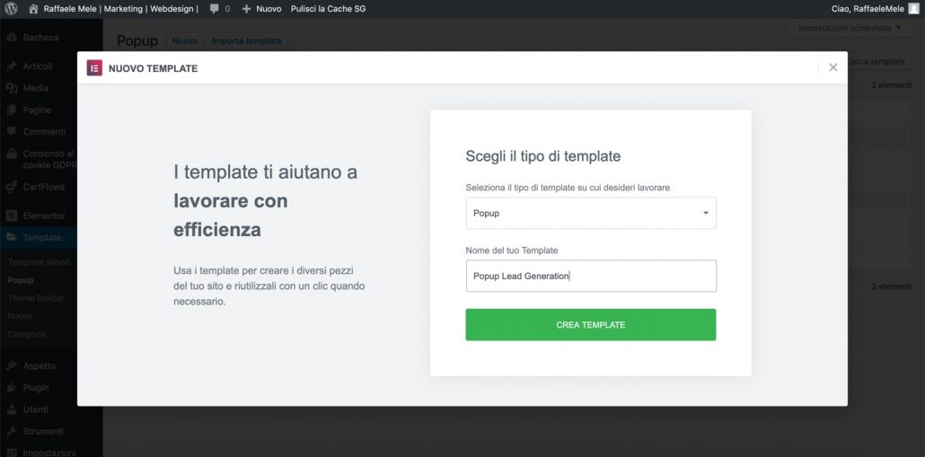Click 'Nome del tuo Template' label
This screenshot has height=457, width=925.
[512, 250]
